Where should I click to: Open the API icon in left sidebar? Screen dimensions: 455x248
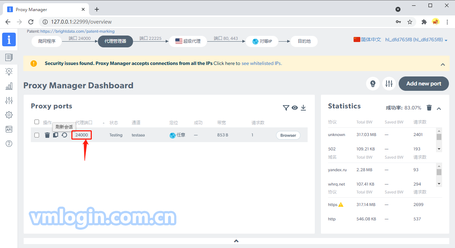[x=9, y=129]
